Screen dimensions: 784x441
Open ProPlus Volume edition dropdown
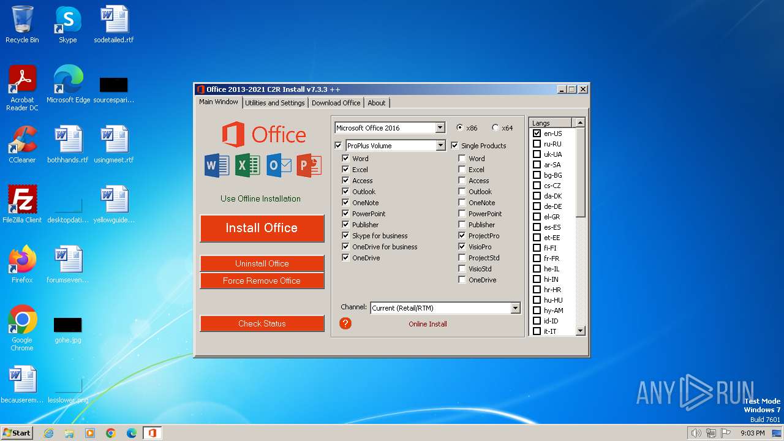point(440,146)
